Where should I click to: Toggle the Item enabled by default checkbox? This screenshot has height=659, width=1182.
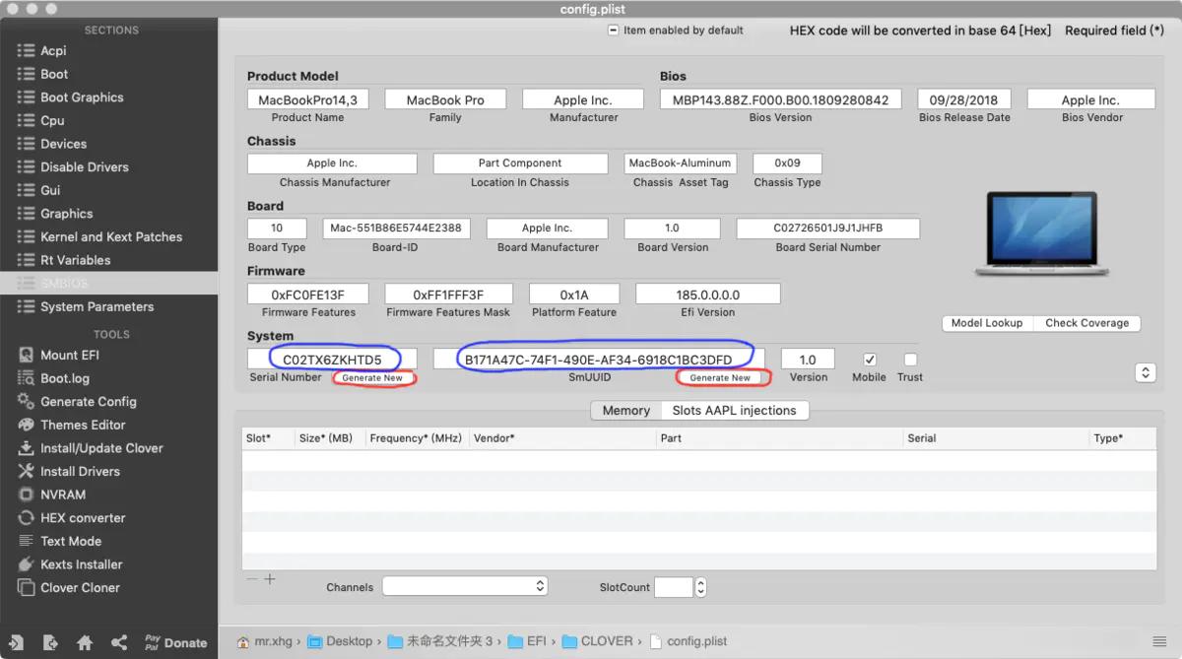point(613,30)
